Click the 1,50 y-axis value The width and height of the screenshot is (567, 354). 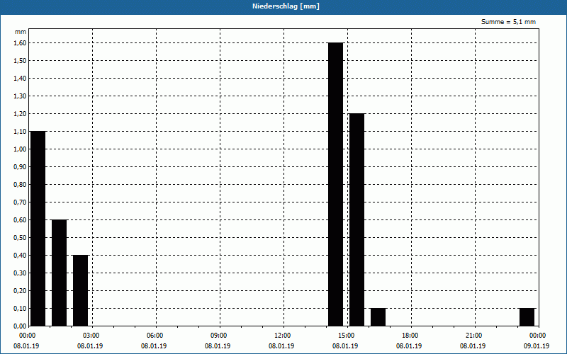(21, 61)
